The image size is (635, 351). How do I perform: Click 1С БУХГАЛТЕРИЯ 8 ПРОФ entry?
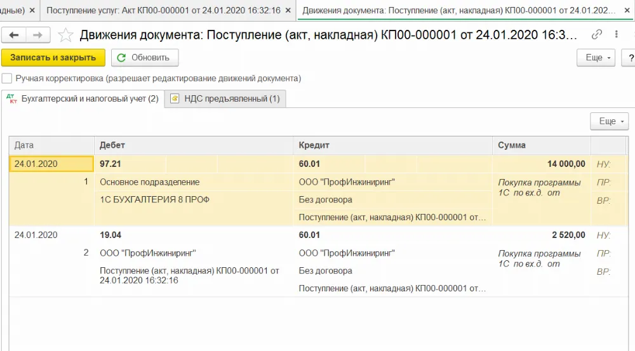154,199
